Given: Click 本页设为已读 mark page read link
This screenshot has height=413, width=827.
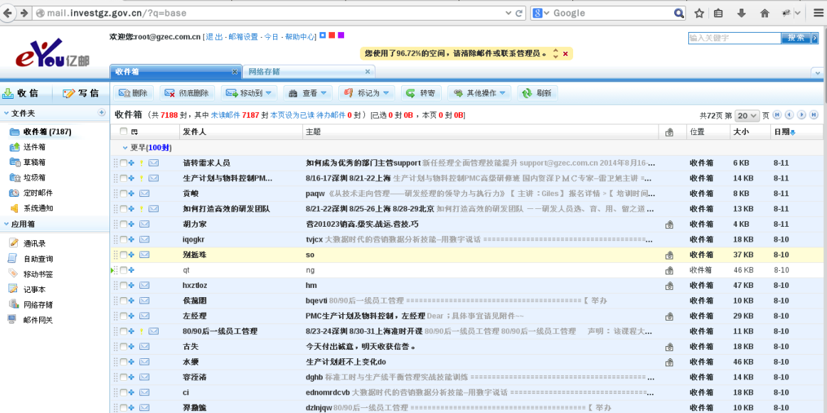Looking at the screenshot, I should pyautogui.click(x=292, y=114).
